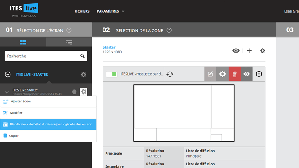Click the ITES LIVE Starter status indicator dot

coord(74,92)
